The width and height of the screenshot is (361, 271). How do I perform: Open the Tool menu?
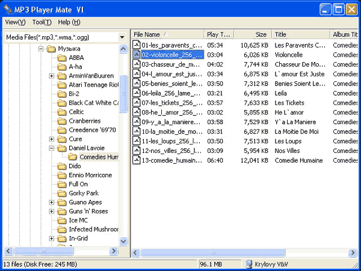(42, 22)
